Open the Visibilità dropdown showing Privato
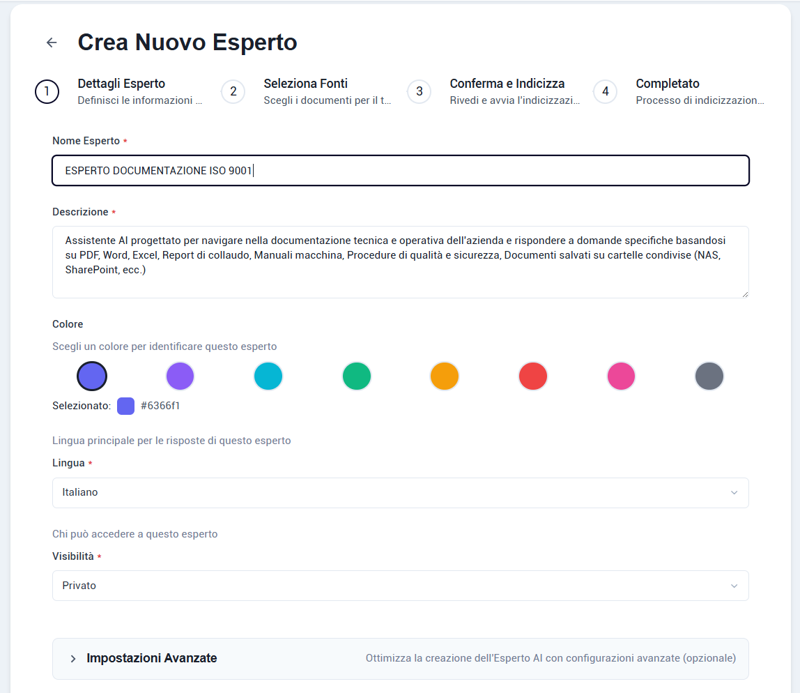800x693 pixels. 400,586
